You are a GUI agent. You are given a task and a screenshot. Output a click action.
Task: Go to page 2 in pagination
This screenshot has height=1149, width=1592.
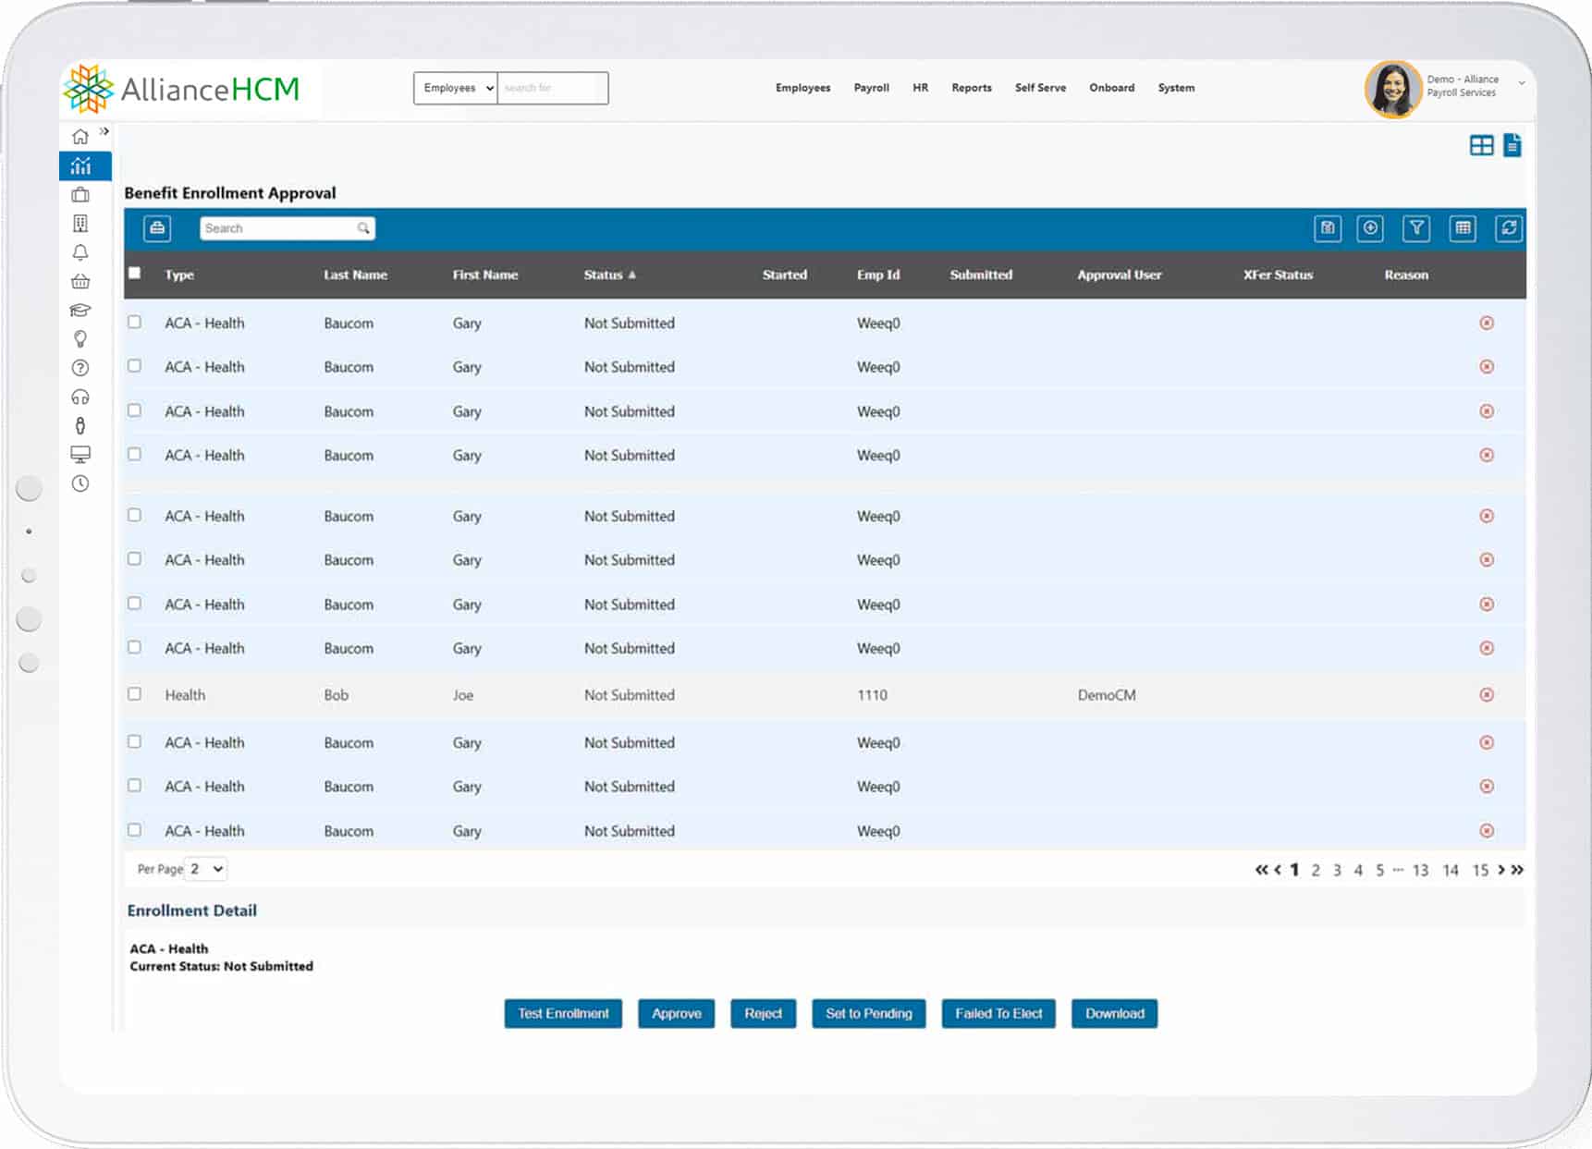tap(1316, 870)
